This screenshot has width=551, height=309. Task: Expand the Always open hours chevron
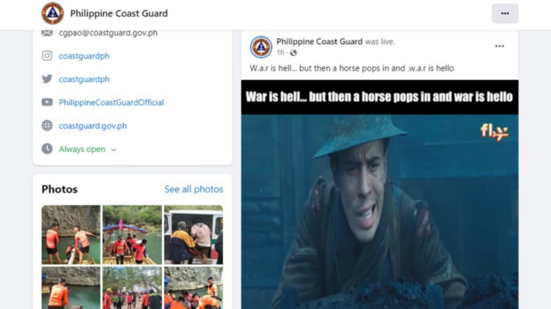114,150
